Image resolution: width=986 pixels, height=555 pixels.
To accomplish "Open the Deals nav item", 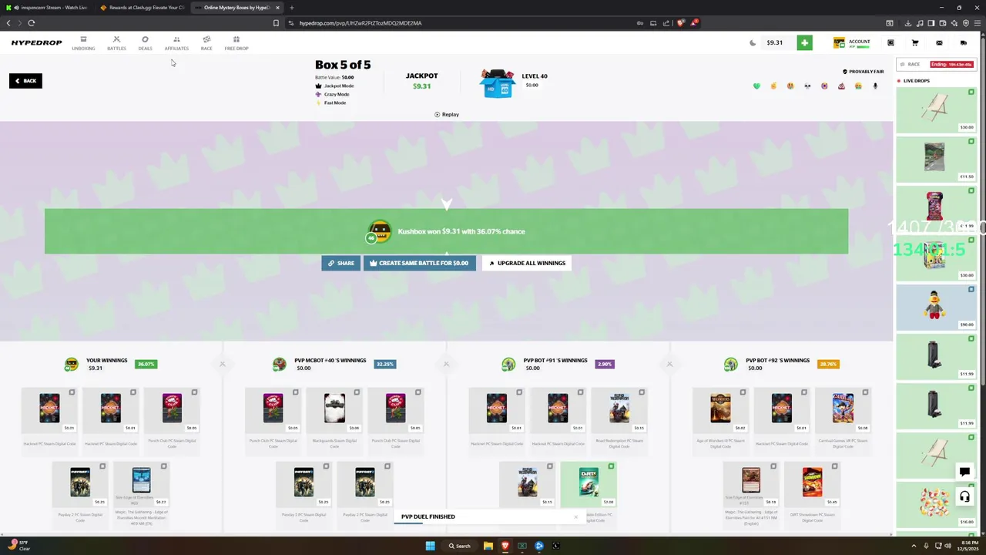I will tap(145, 43).
